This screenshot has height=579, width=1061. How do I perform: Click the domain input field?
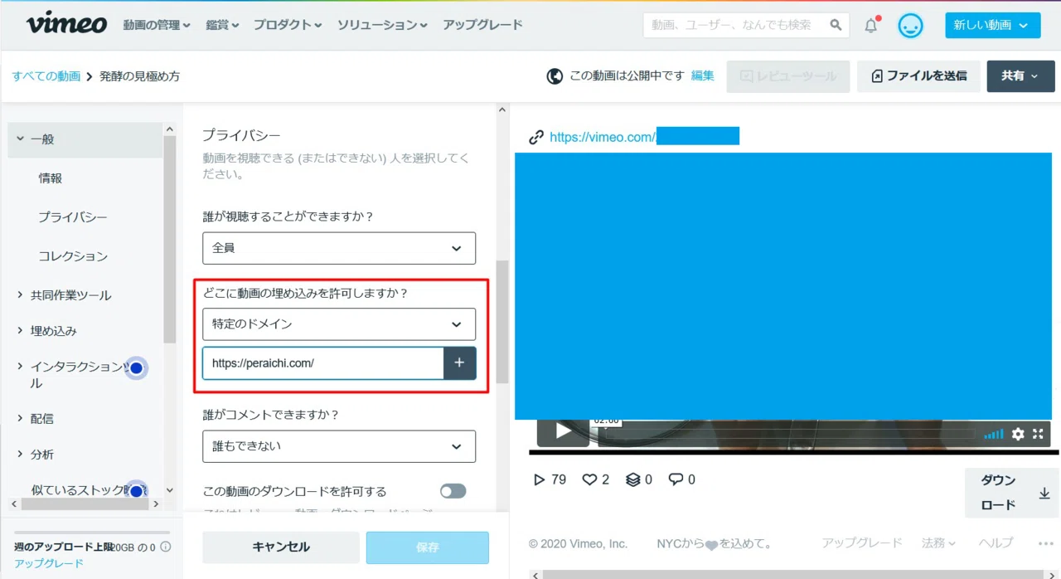pyautogui.click(x=323, y=363)
